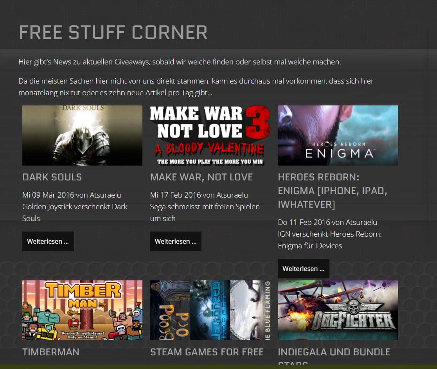
Task: Click the Make War Not Love 3 banner image
Action: point(210,135)
